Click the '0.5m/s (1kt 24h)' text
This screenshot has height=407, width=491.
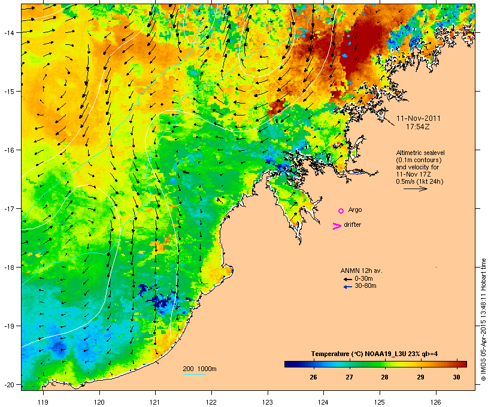pos(420,181)
